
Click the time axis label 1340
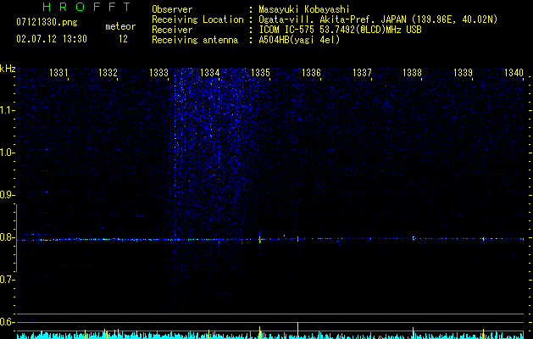[514, 73]
